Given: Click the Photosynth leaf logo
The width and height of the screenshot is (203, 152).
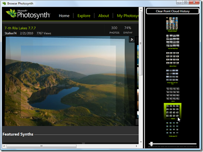Looking at the screenshot, I should (11, 14).
